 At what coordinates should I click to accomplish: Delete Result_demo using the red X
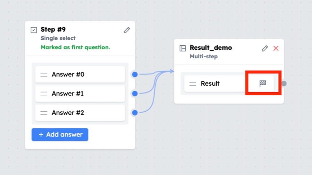pyautogui.click(x=276, y=48)
